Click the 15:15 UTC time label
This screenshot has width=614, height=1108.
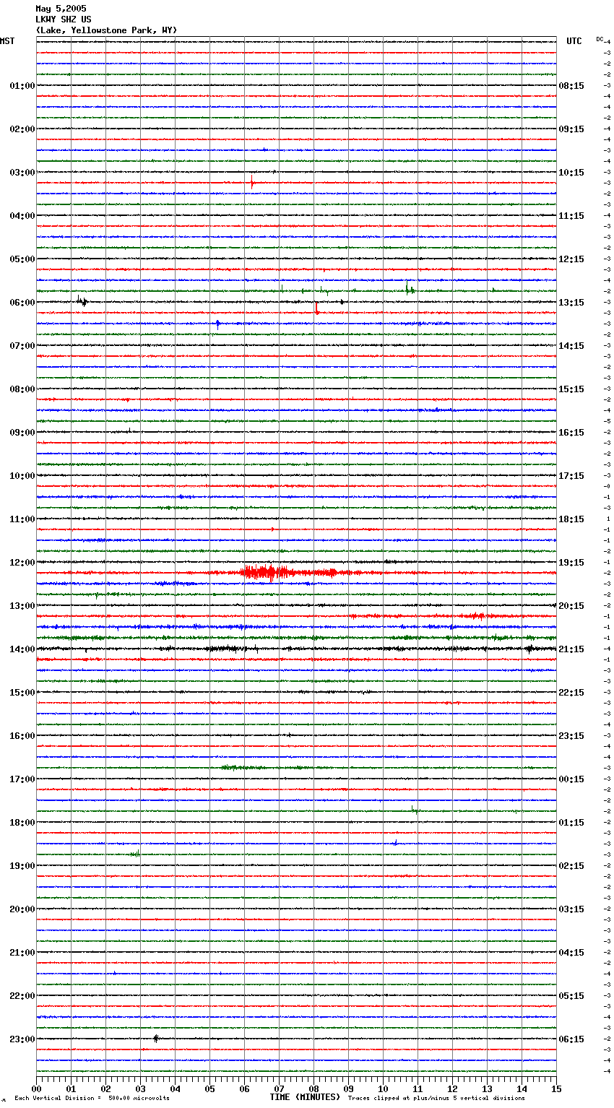point(571,389)
